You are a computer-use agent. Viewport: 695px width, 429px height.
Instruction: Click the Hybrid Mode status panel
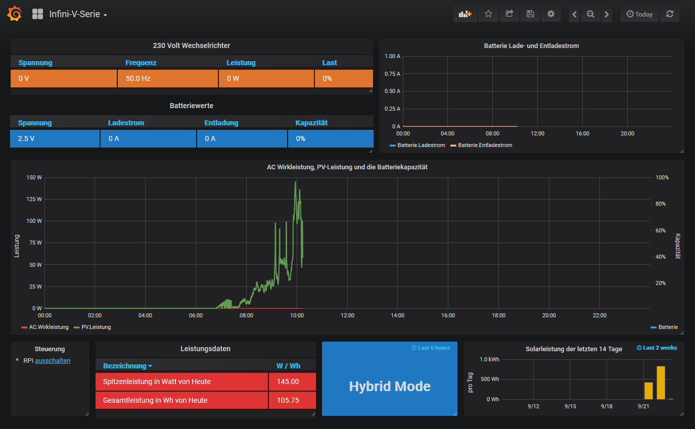pos(390,387)
